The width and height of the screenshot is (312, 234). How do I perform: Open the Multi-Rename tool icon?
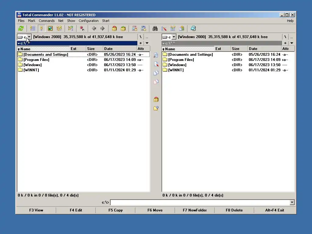(164, 28)
